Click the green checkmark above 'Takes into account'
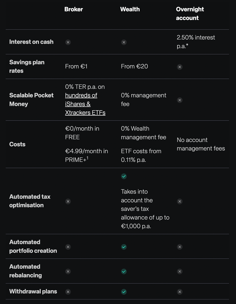 [x=124, y=176]
